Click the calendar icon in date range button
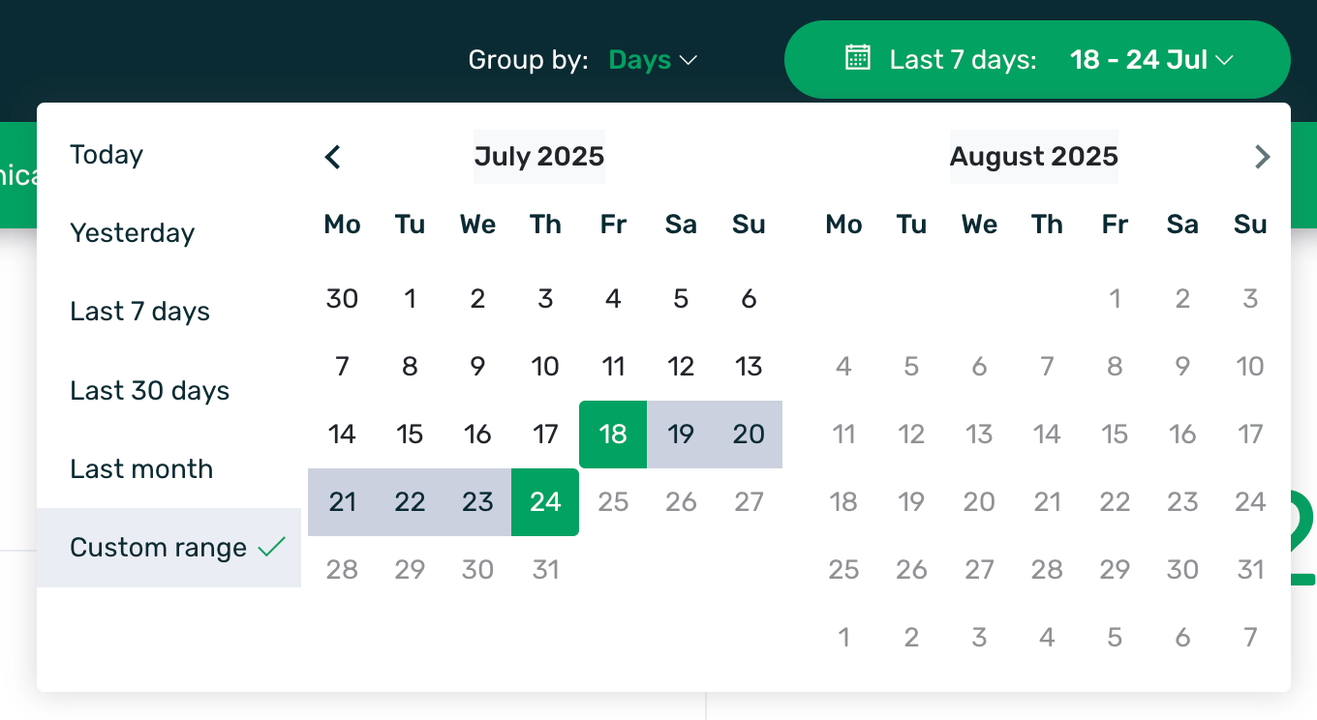This screenshot has width=1317, height=720. point(857,58)
